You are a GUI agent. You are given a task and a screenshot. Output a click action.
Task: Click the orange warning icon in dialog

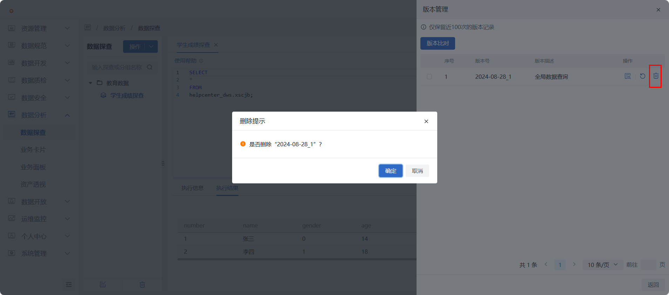point(243,144)
